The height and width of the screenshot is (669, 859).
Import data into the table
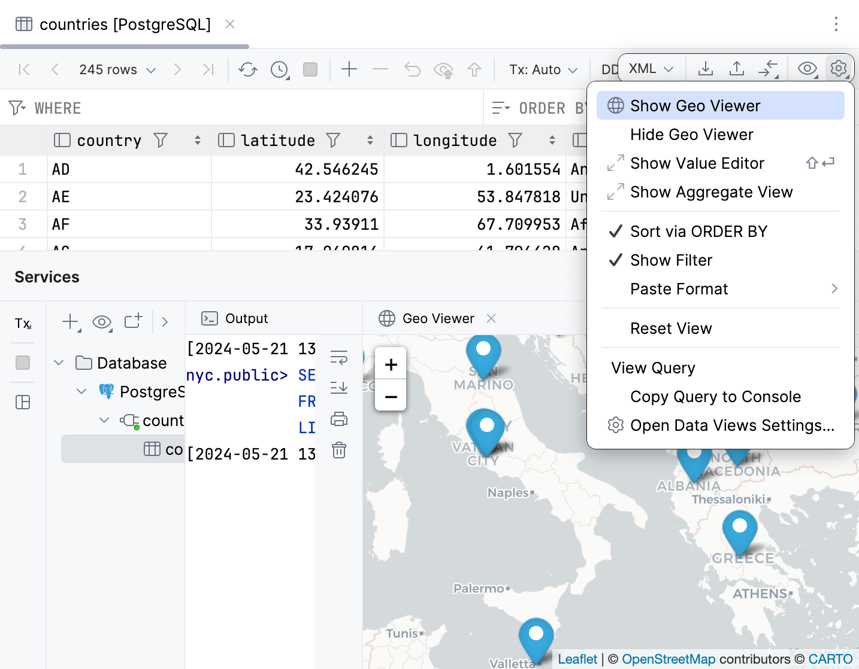(736, 68)
